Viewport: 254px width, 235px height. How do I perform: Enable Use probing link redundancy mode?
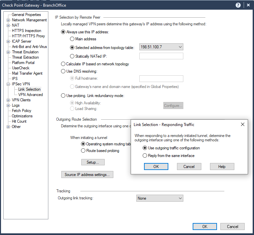[63, 96]
